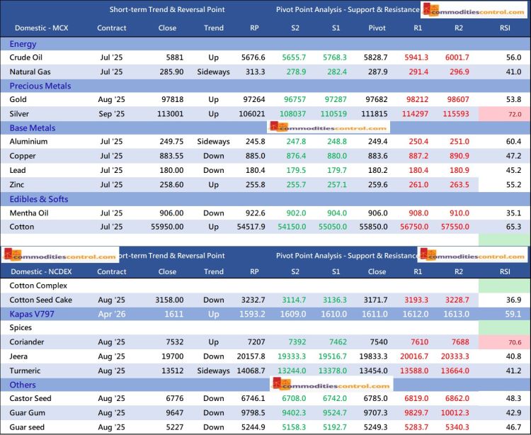Viewport: 531px width, 435px height.
Task: Click the Domestic - NCDEX column header
Action: pos(42,271)
